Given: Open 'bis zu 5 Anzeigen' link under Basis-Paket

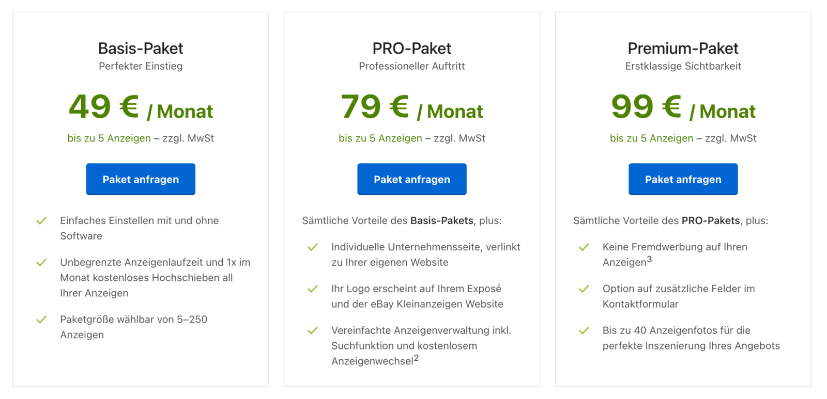Looking at the screenshot, I should (x=109, y=138).
